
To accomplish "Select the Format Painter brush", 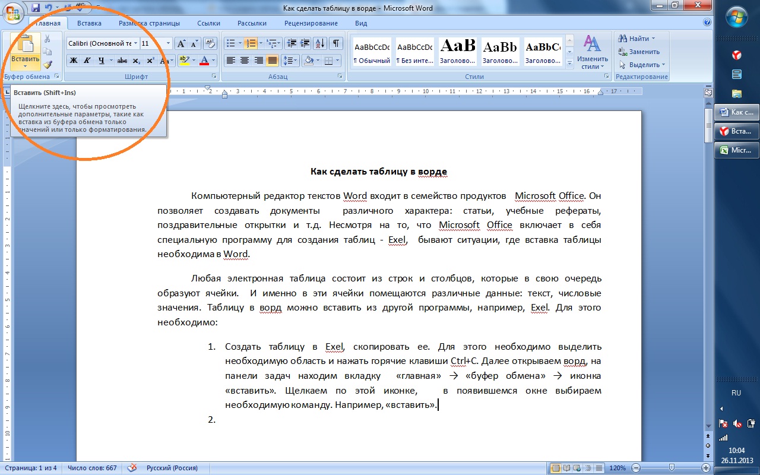I will pyautogui.click(x=47, y=64).
